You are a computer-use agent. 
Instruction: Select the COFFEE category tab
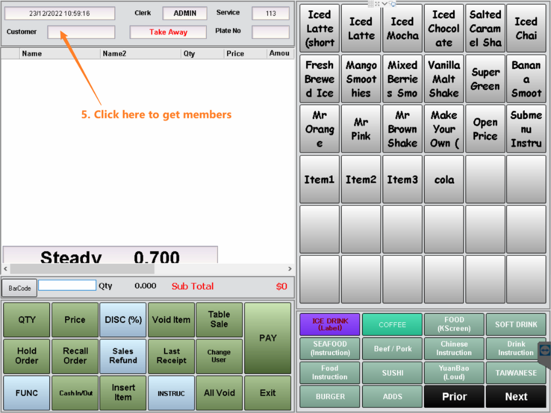[392, 325]
